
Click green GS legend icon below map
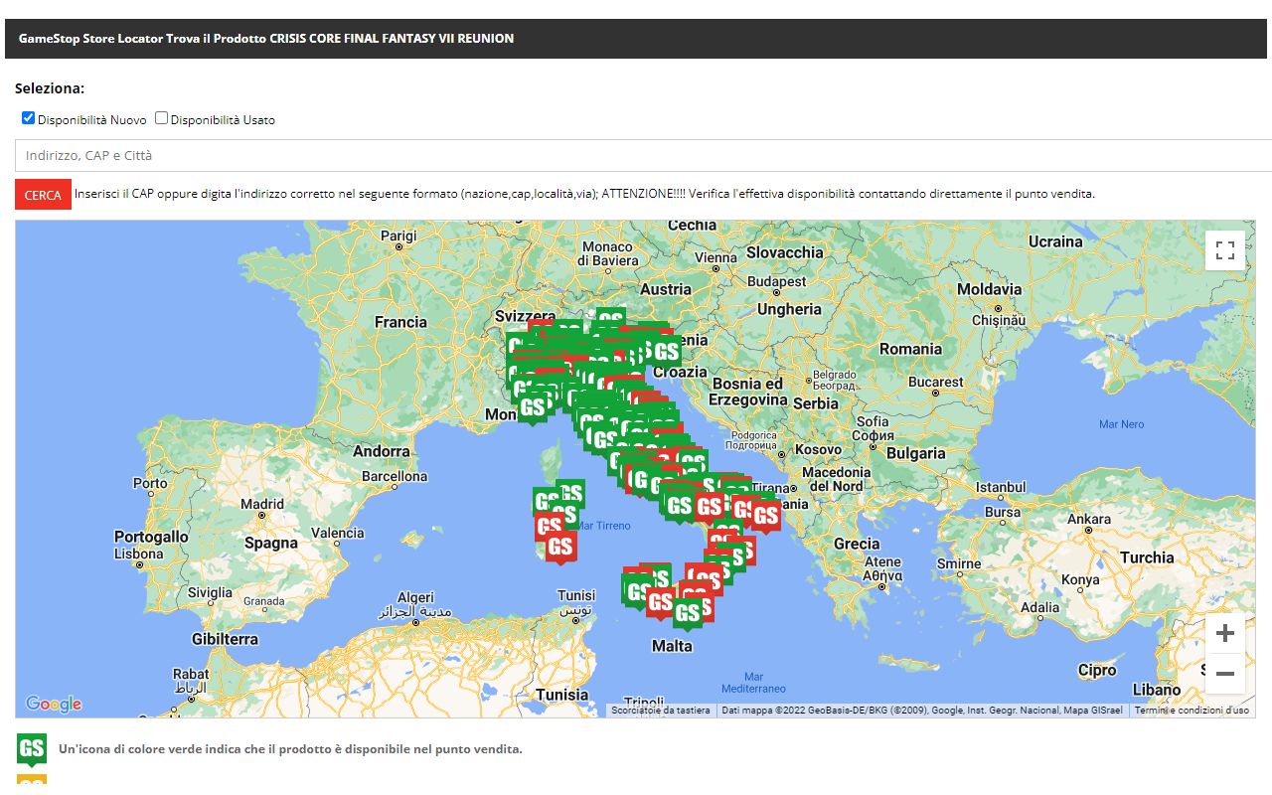click(x=32, y=749)
